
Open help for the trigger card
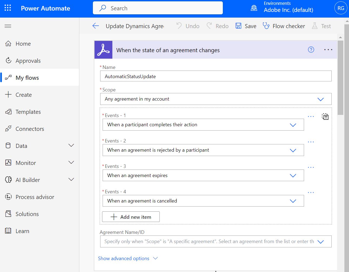coord(311,49)
